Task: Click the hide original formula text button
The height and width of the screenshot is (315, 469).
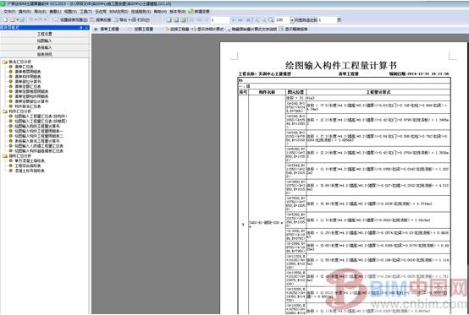Action: [x=251, y=30]
